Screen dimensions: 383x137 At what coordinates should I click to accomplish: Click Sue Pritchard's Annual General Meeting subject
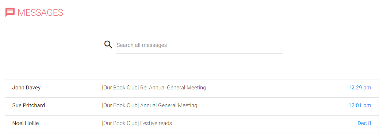coord(169,106)
